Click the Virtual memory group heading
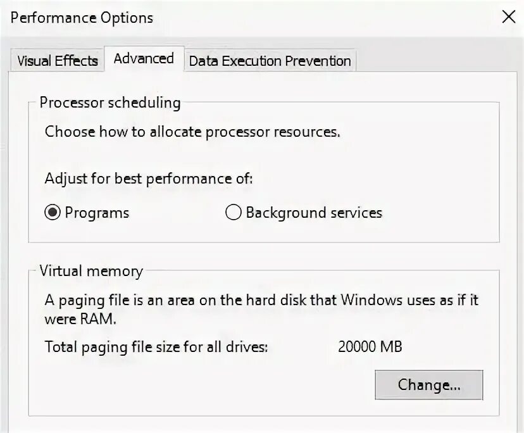Image resolution: width=524 pixels, height=433 pixels. (x=91, y=271)
